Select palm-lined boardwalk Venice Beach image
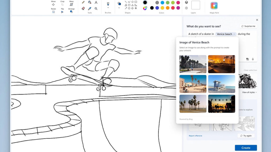Image resolution: width=271 pixels, height=152 pixels. [x=193, y=64]
